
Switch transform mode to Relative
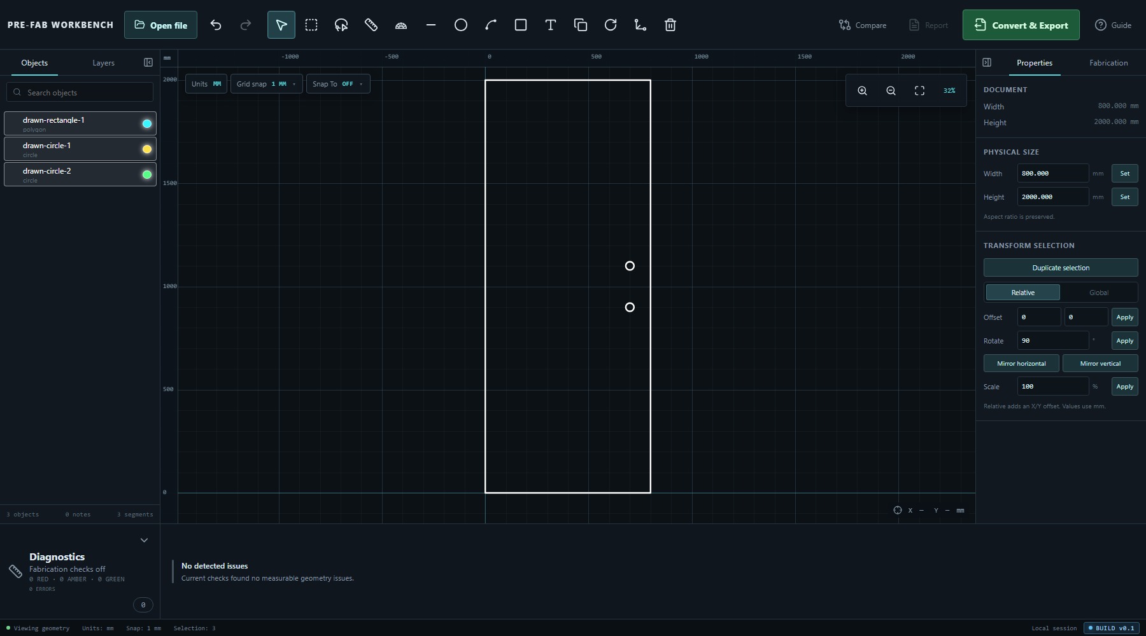tap(1022, 293)
